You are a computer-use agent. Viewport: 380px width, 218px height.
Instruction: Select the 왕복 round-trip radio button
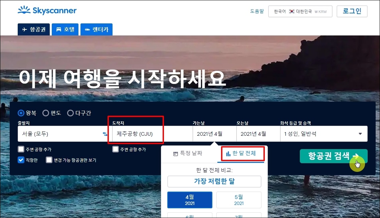tap(21, 113)
